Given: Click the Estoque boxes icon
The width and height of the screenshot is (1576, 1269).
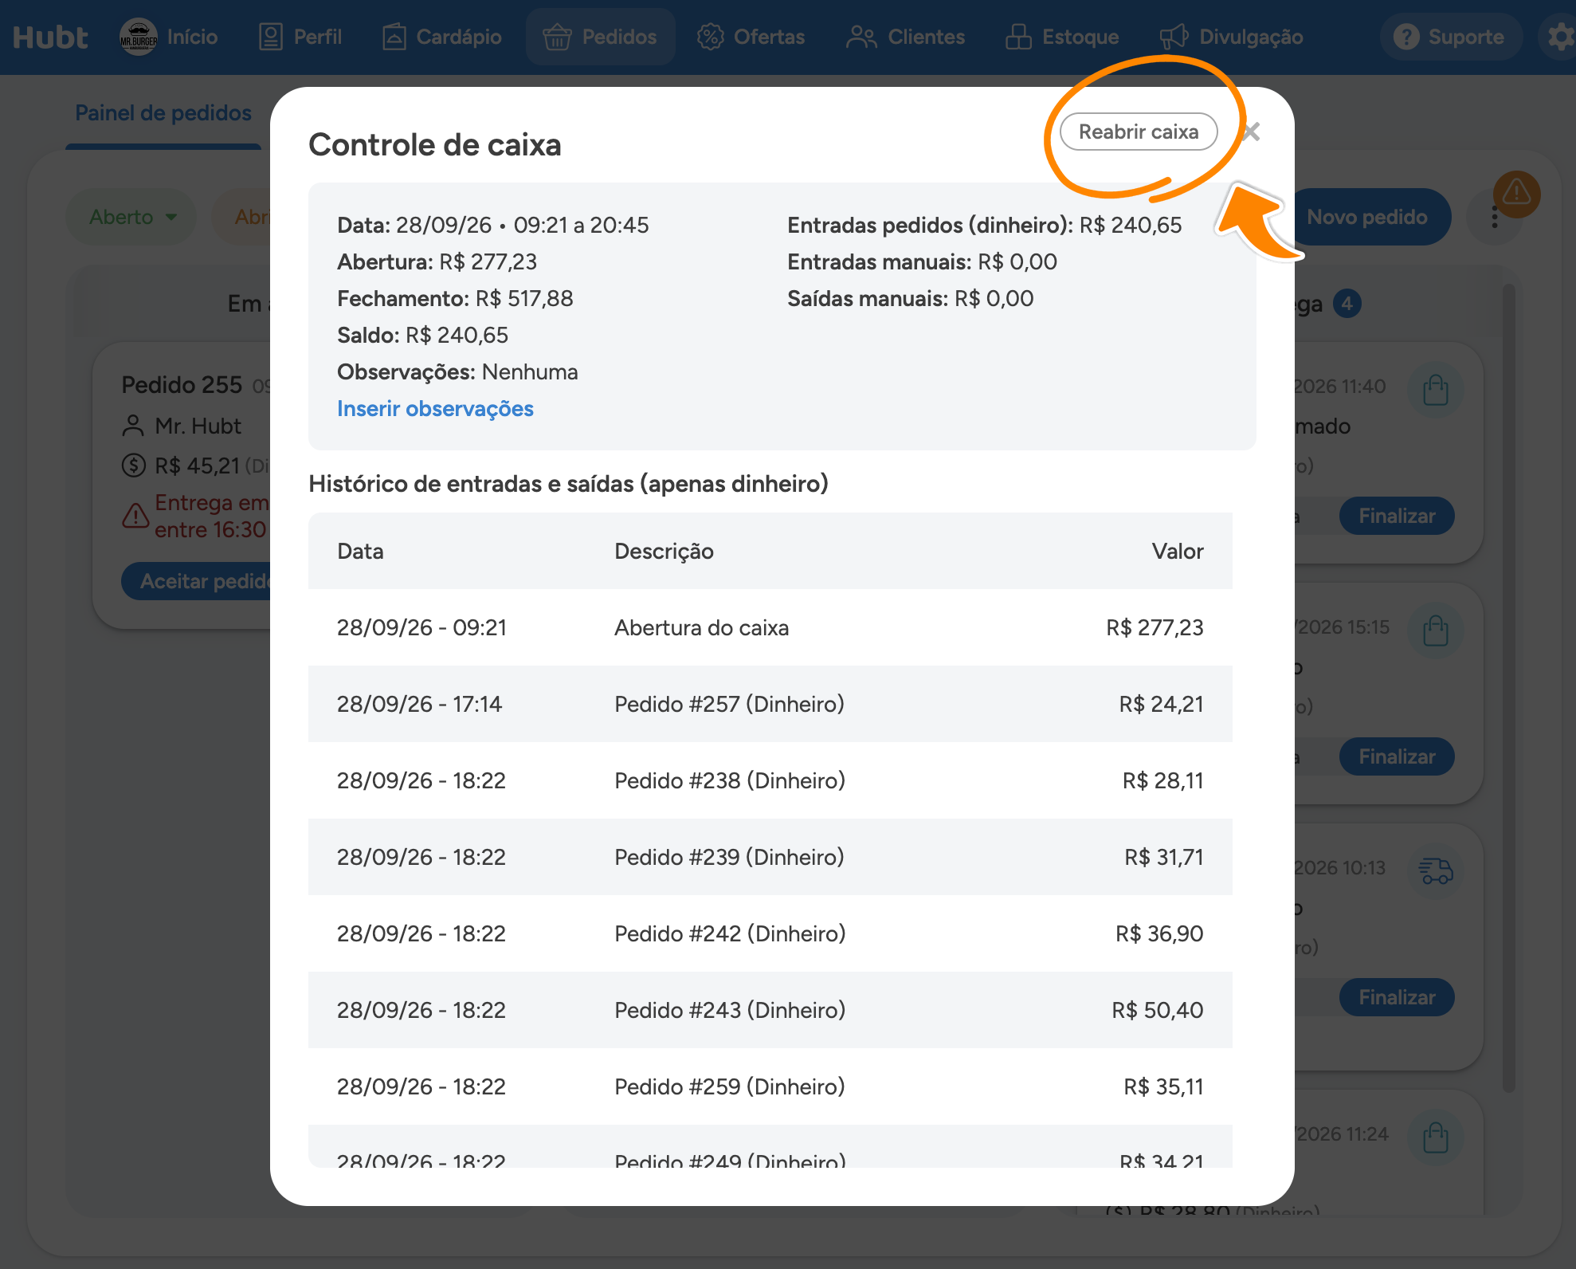Looking at the screenshot, I should 1018,37.
